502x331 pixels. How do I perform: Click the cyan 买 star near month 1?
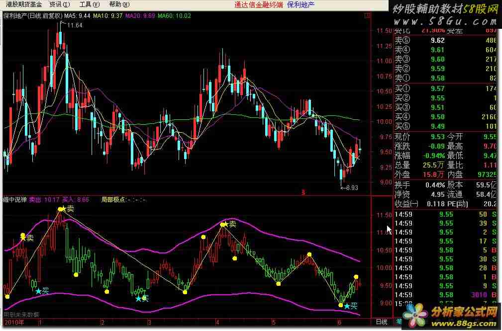[38, 291]
